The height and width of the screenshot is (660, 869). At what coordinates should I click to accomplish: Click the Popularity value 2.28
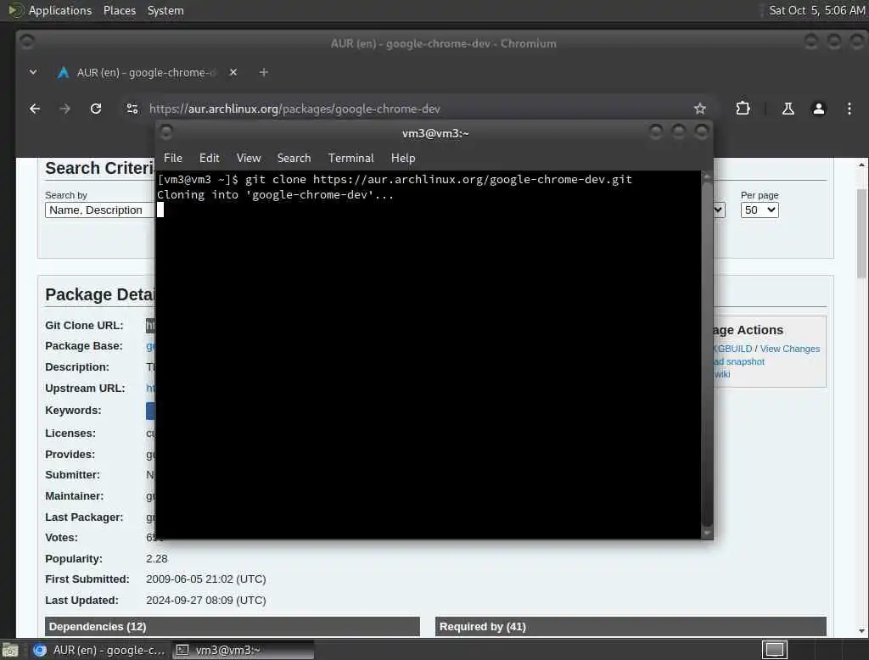click(x=157, y=558)
